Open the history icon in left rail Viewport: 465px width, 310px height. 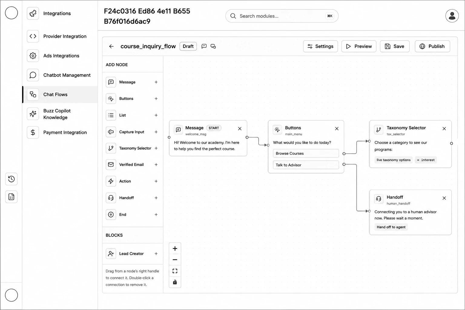[x=11, y=179]
